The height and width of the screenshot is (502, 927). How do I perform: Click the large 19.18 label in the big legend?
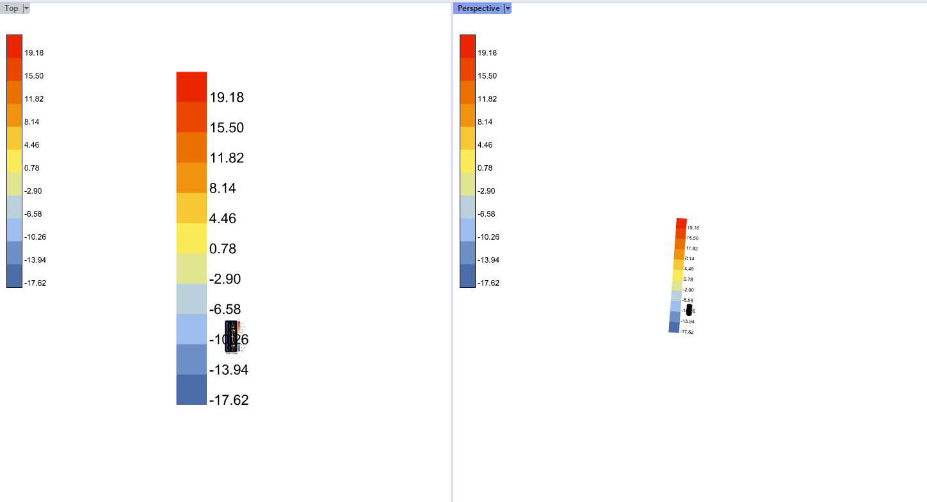(x=227, y=98)
